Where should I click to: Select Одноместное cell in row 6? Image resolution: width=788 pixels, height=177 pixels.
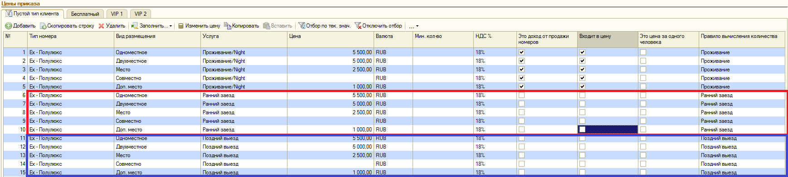click(x=157, y=95)
